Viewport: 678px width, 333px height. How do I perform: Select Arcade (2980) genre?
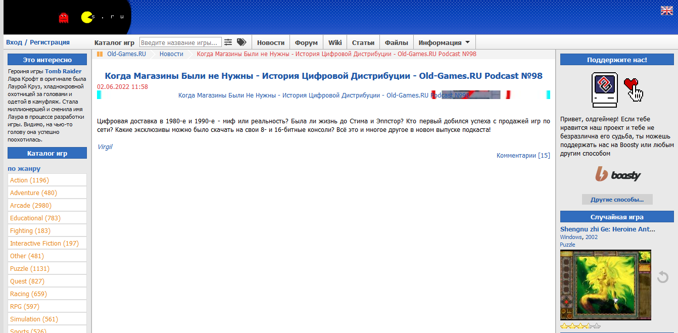click(x=47, y=205)
